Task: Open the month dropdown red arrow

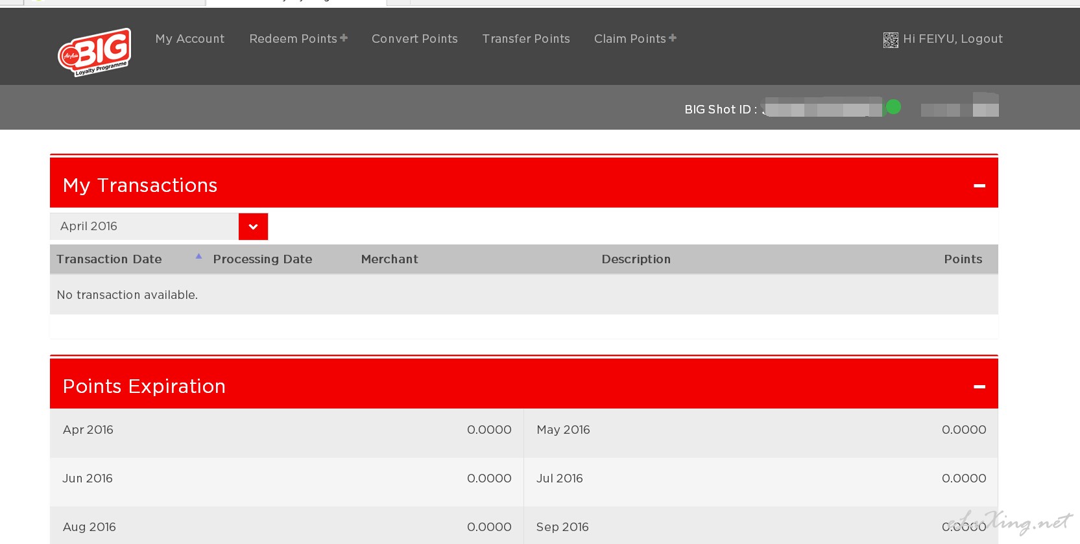Action: [x=253, y=226]
